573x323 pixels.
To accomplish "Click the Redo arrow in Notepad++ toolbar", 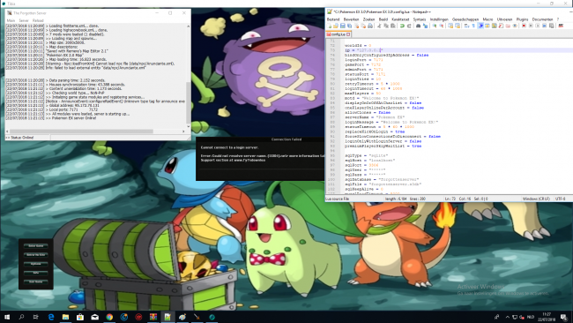I will (409, 26).
